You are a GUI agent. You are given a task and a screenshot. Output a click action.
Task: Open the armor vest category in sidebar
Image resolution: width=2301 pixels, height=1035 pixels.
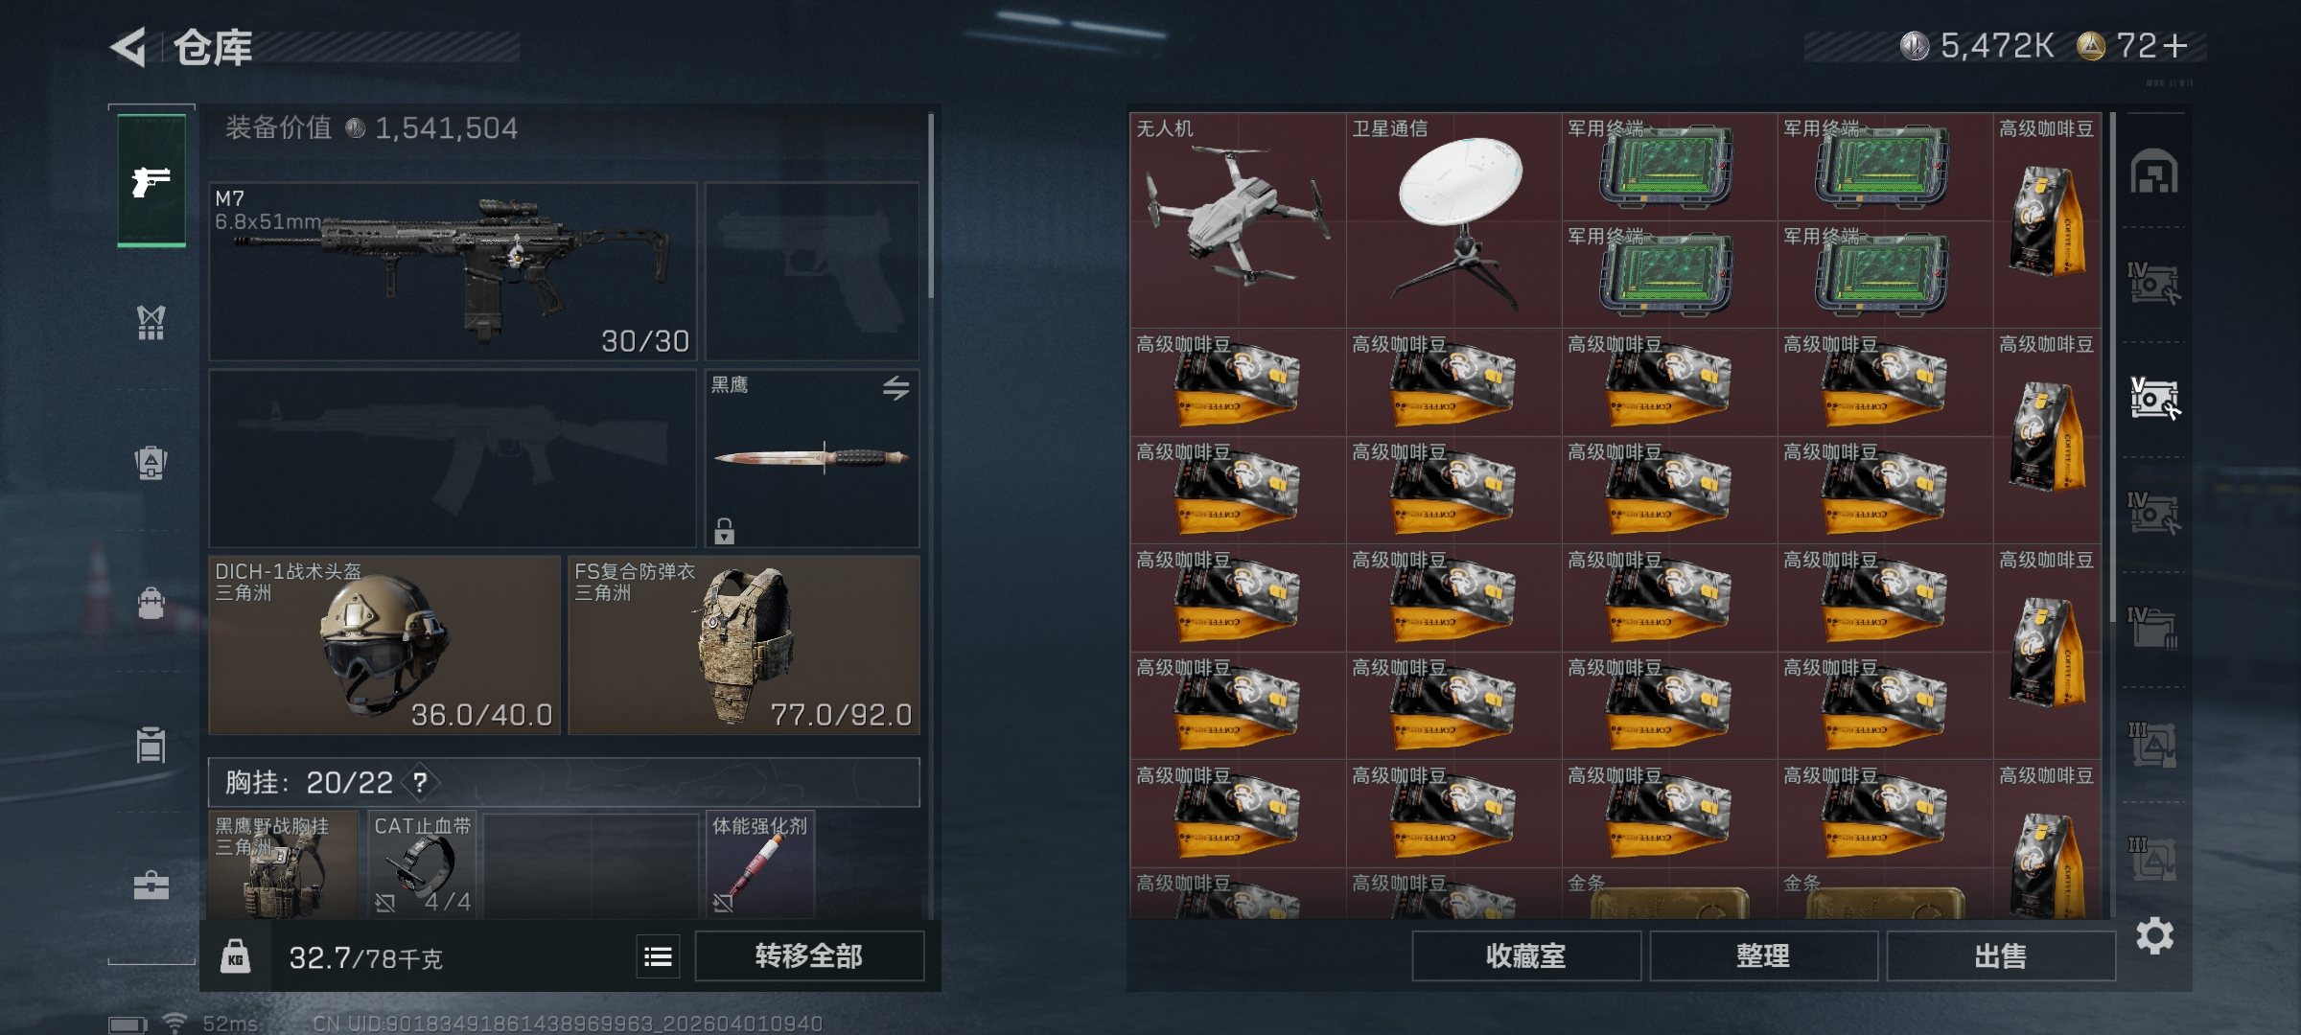[x=151, y=323]
